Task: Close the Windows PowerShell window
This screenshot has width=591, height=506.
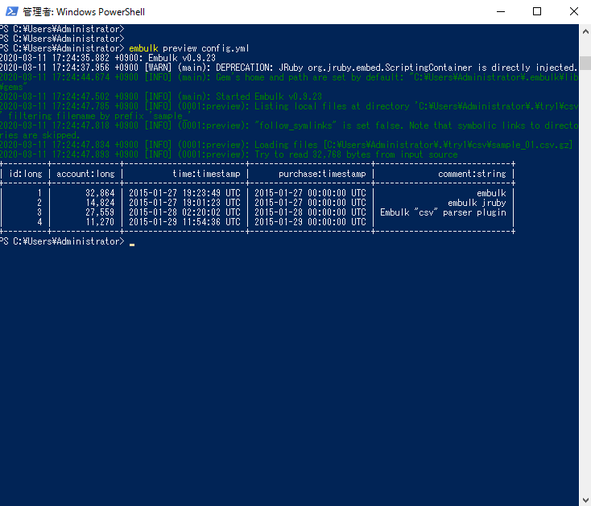Action: [573, 12]
